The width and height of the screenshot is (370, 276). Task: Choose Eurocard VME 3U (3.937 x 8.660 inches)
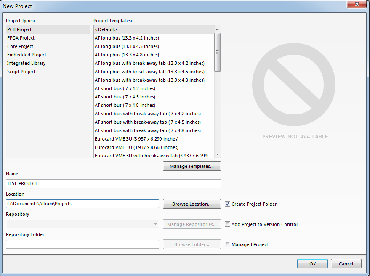pos(136,147)
